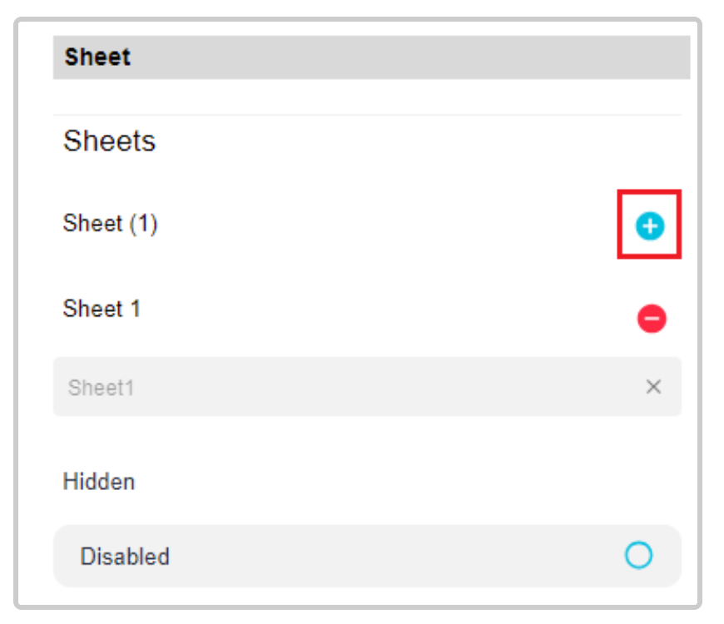Click the cyan ring in the Disabled row
724x624 pixels.
coord(638,555)
